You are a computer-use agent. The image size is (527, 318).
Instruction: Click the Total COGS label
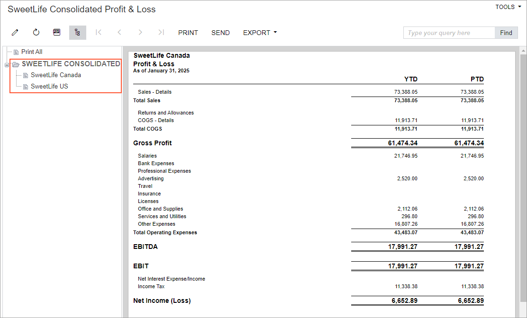click(x=147, y=129)
